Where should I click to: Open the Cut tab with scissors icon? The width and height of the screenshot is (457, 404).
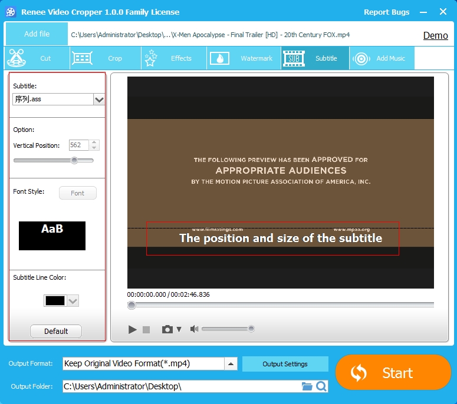click(37, 58)
